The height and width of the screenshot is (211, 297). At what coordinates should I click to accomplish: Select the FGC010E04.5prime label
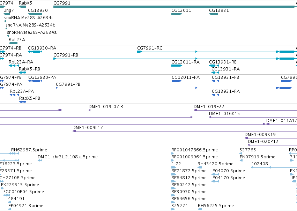click(x=24, y=192)
